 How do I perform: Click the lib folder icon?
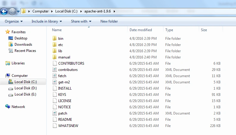[54, 51]
